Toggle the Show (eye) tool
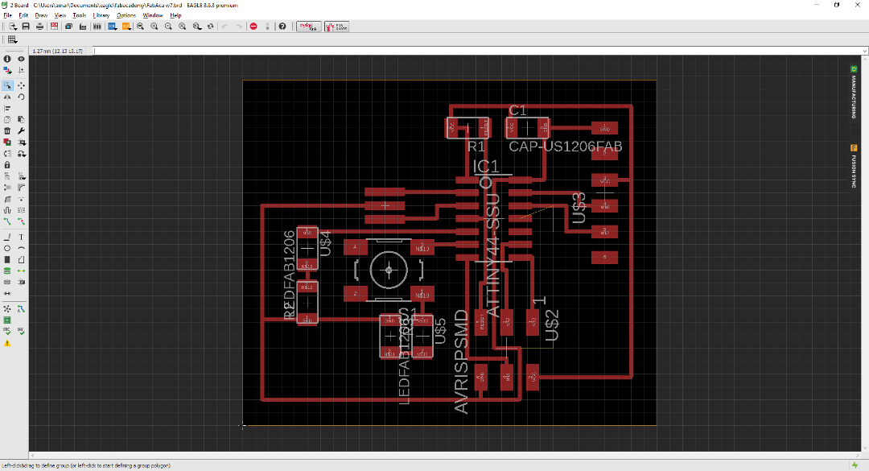 tap(21, 59)
